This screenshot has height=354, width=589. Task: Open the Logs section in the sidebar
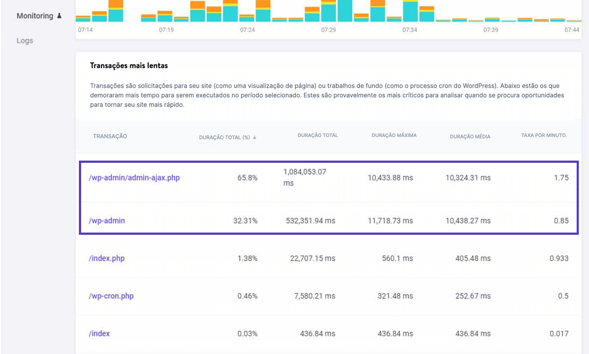[x=25, y=40]
